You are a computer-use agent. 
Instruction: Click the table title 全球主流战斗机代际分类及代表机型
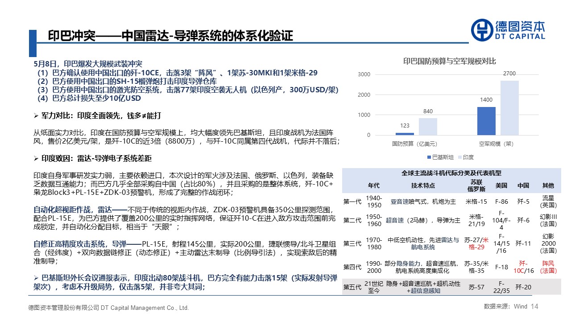click(451, 173)
